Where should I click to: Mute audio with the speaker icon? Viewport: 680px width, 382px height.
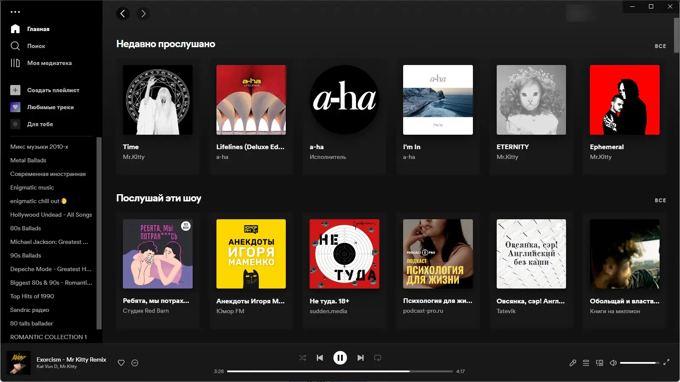613,363
